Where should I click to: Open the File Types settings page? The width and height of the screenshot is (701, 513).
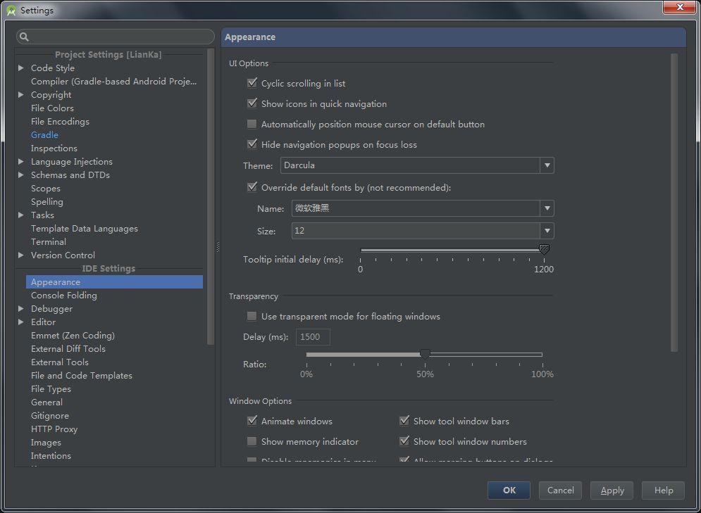(51, 389)
